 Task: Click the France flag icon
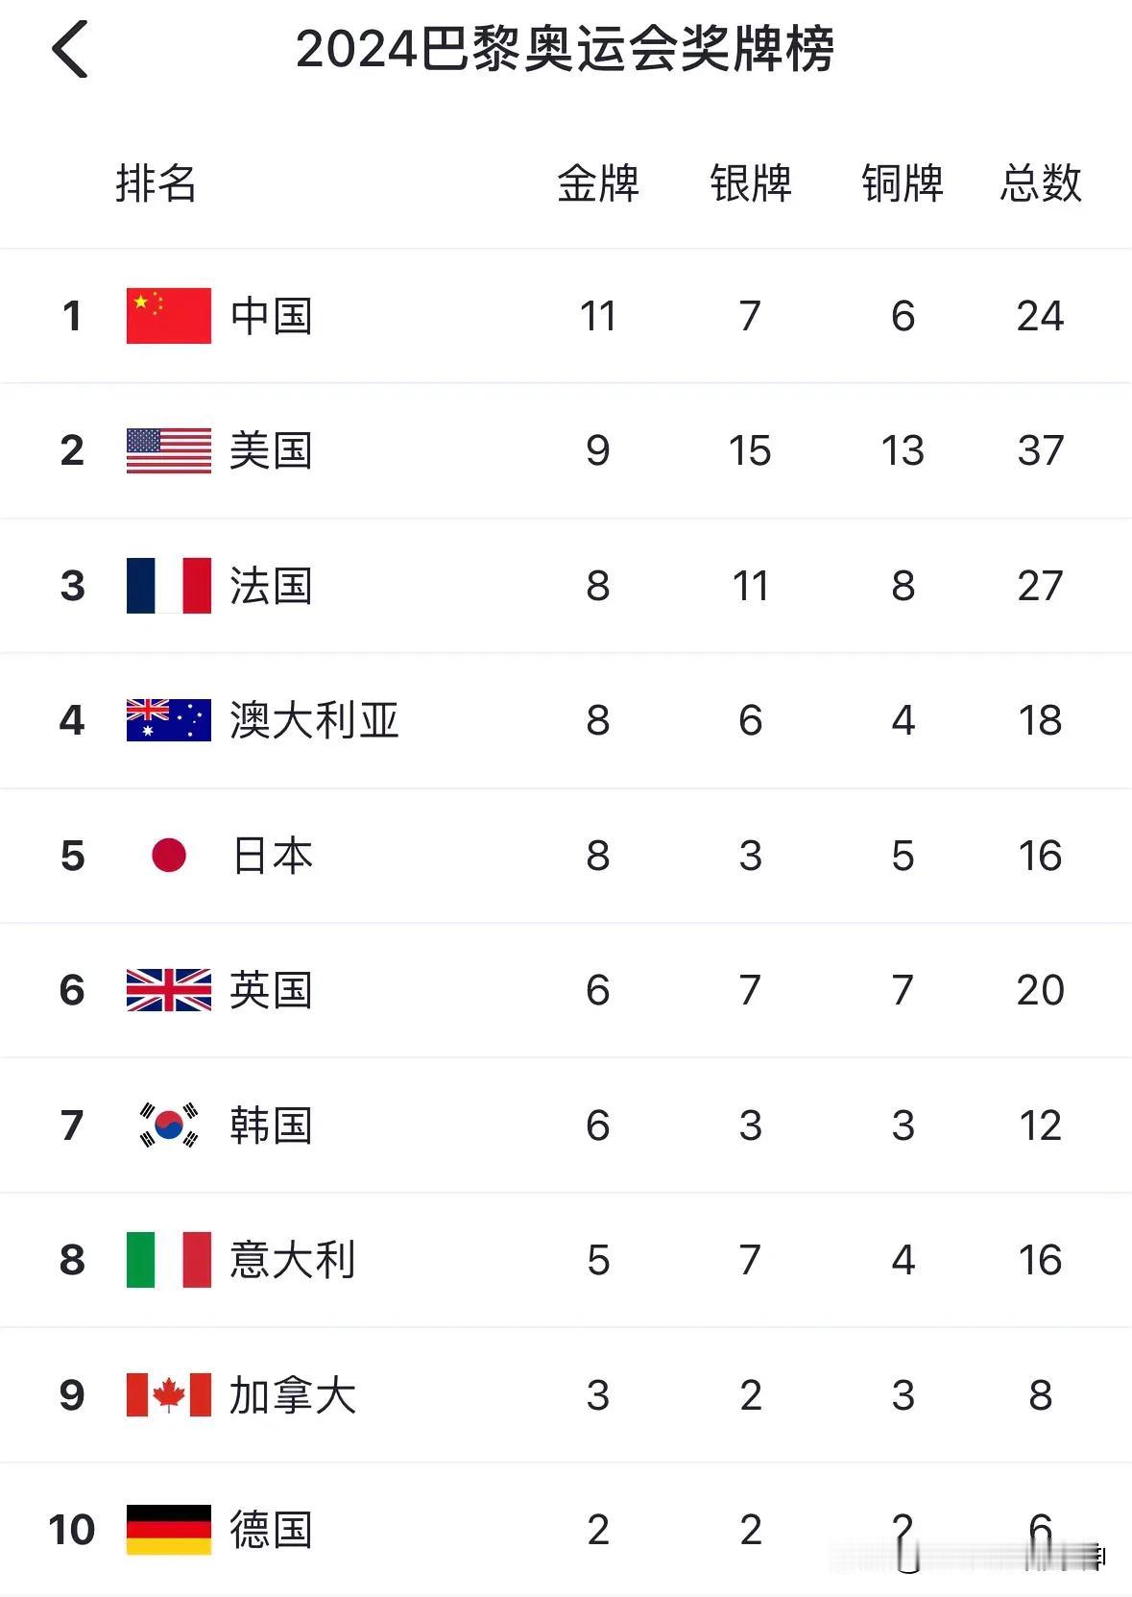tap(169, 586)
